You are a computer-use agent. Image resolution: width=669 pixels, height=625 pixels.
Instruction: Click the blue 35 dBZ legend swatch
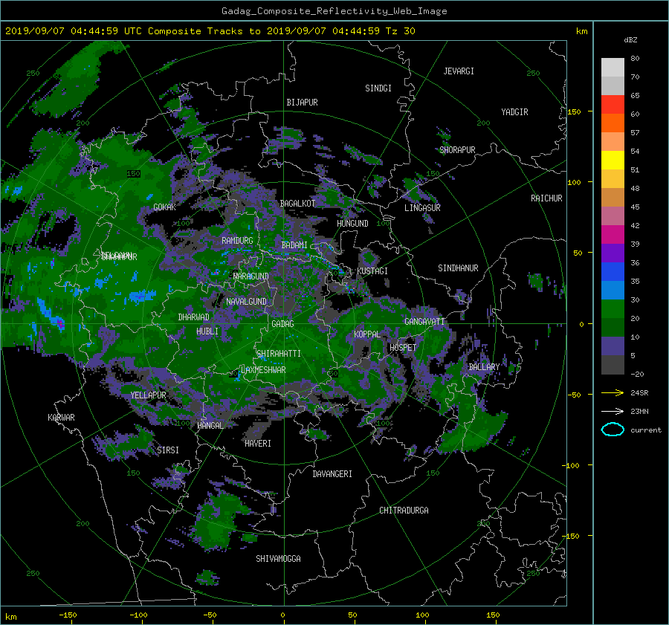point(613,271)
